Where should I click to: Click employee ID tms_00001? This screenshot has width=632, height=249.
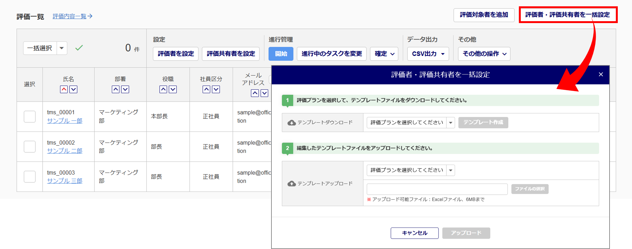pyautogui.click(x=61, y=112)
